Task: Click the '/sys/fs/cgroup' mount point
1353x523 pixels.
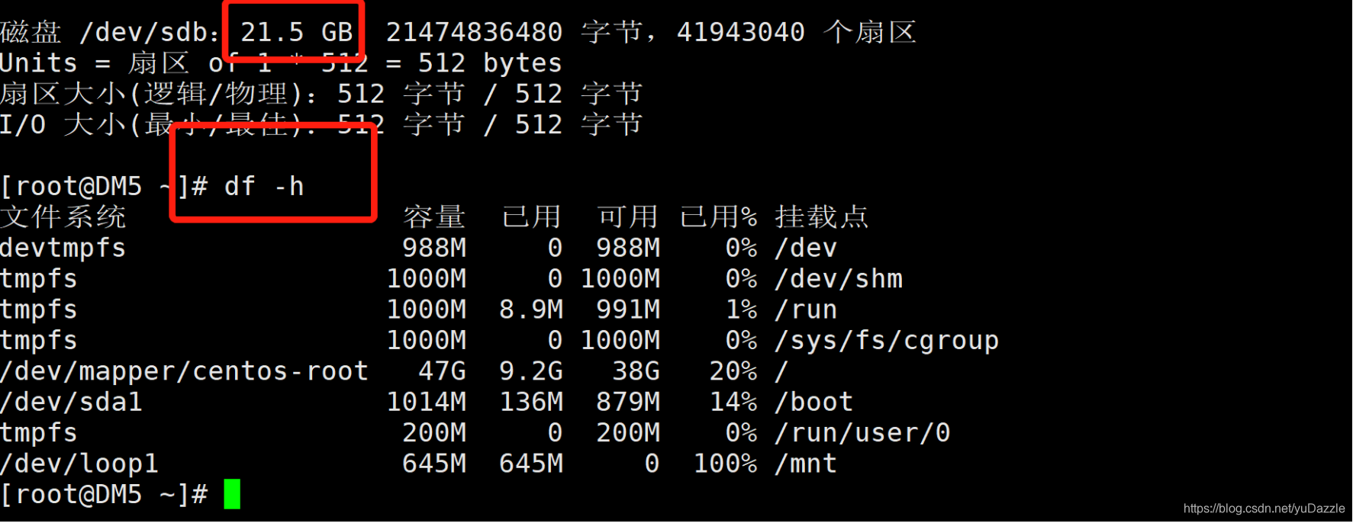Action: click(887, 341)
